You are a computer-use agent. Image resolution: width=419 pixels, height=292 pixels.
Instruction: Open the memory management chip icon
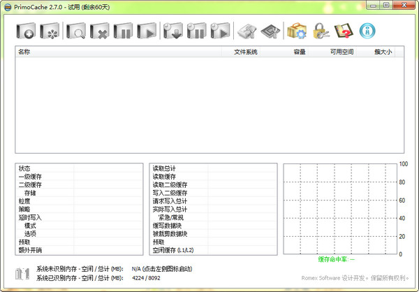247,31
